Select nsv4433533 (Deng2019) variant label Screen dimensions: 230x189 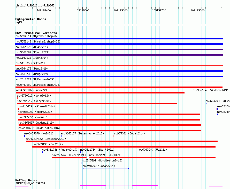click(x=32, y=74)
